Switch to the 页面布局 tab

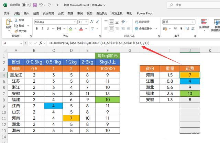(x=48, y=13)
